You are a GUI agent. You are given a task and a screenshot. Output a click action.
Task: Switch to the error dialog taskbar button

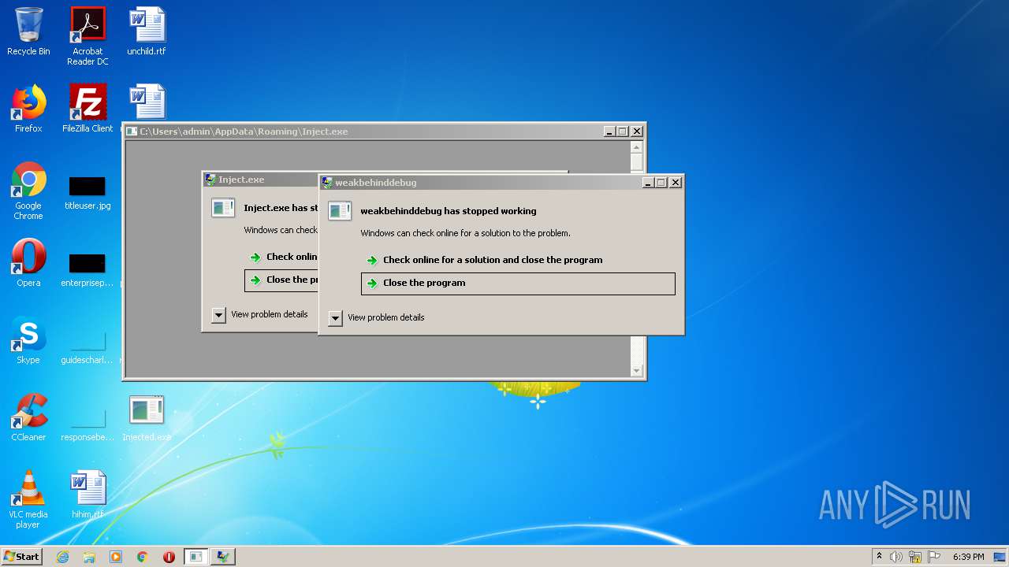[x=223, y=557]
